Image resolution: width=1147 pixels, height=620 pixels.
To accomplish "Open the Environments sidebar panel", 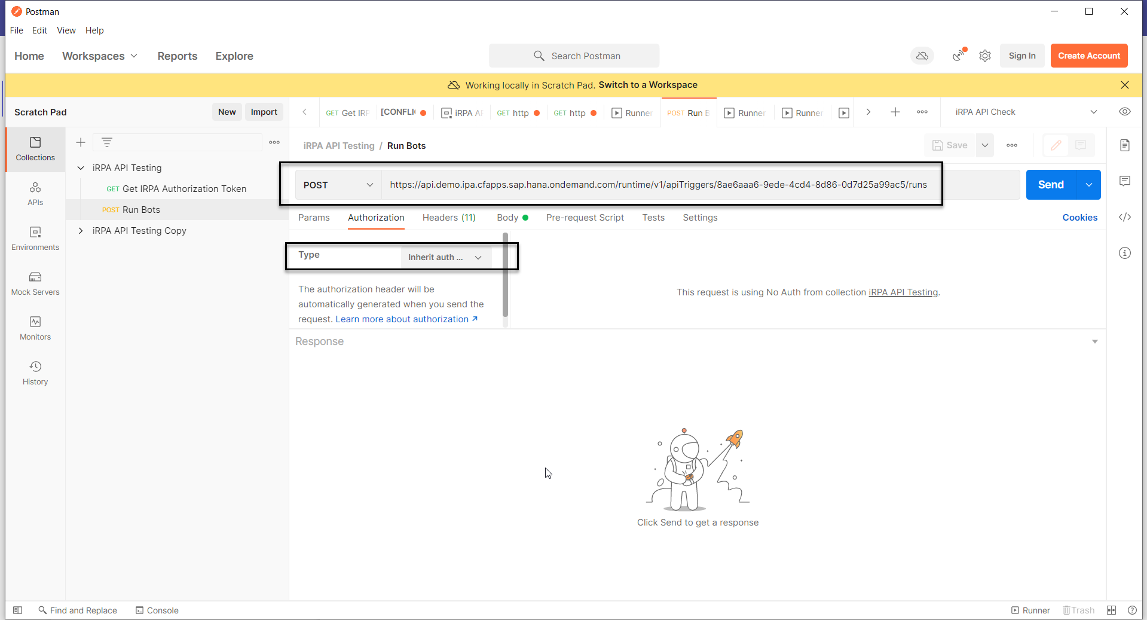I will point(35,239).
